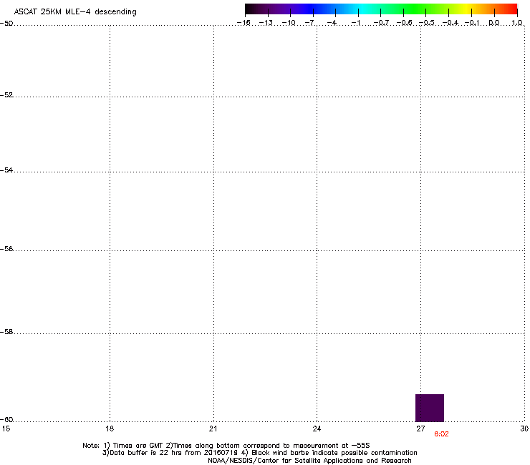The height and width of the screenshot is (465, 530).
Task: Click the "-1" color scale label
Action: tap(355, 23)
